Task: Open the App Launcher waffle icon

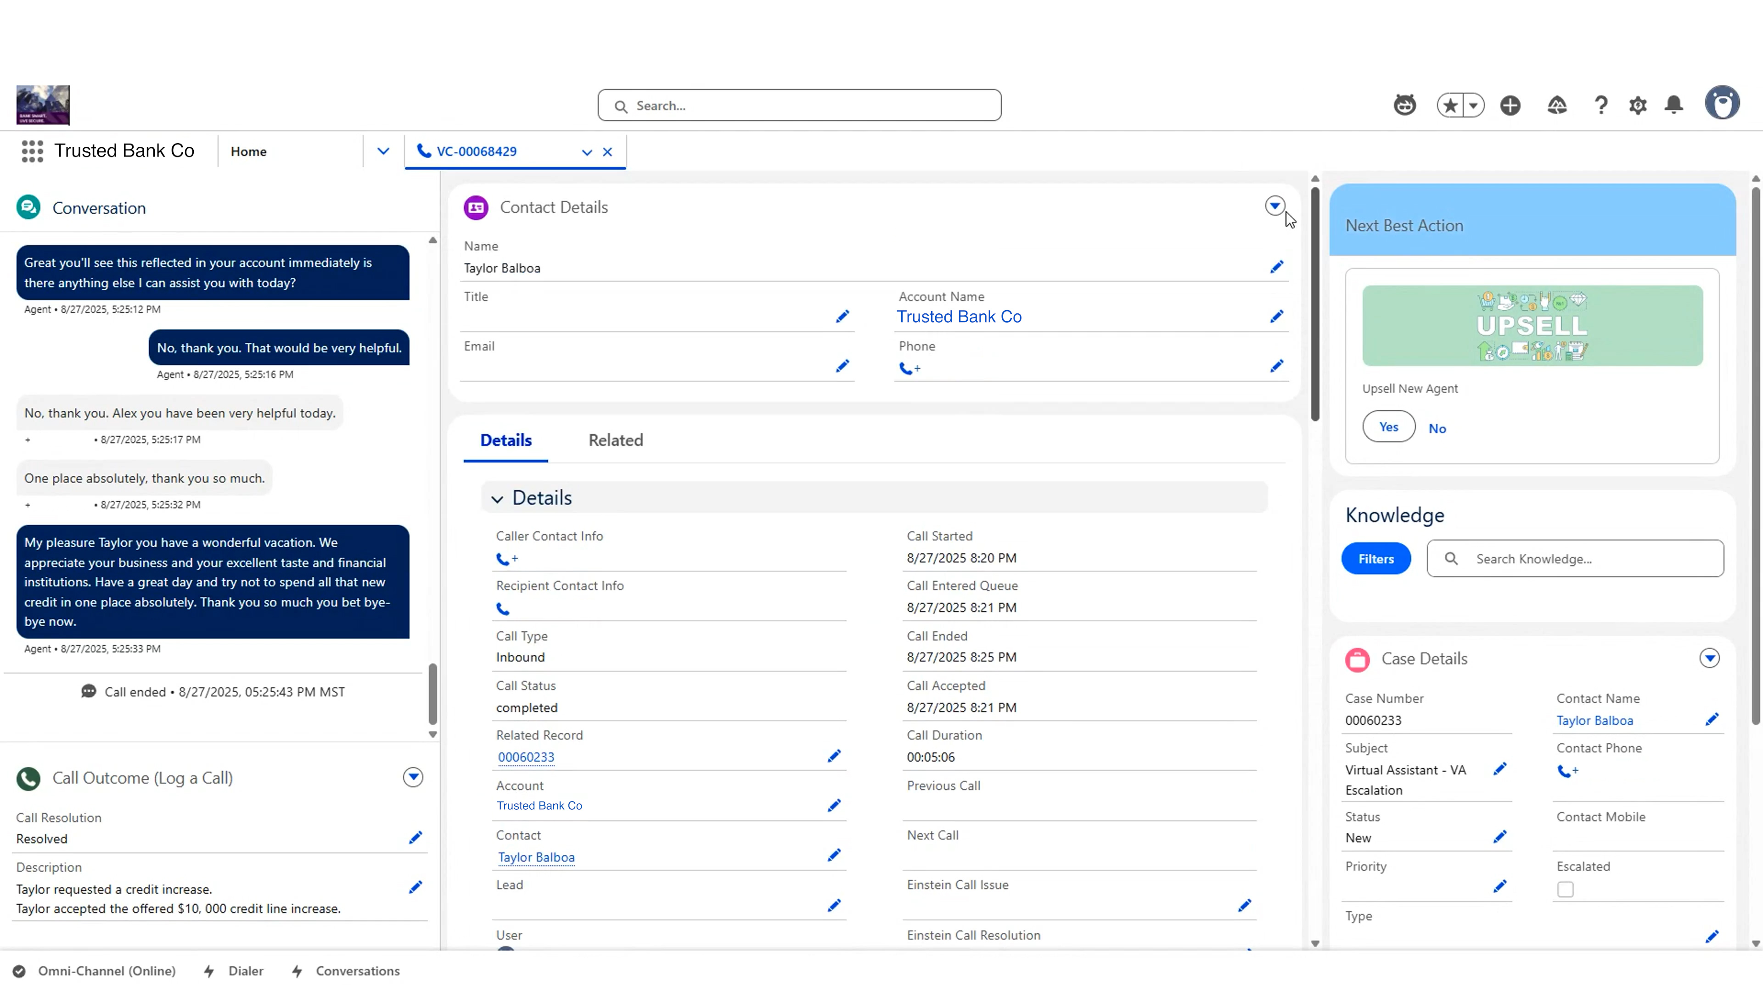Action: (x=32, y=151)
